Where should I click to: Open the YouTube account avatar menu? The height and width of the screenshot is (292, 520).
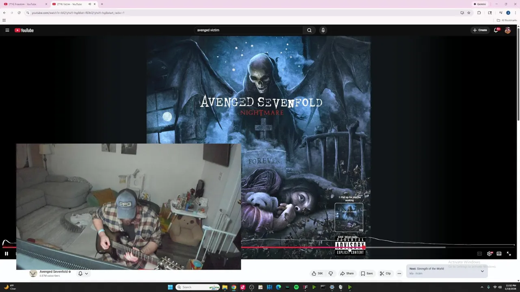coord(507,30)
